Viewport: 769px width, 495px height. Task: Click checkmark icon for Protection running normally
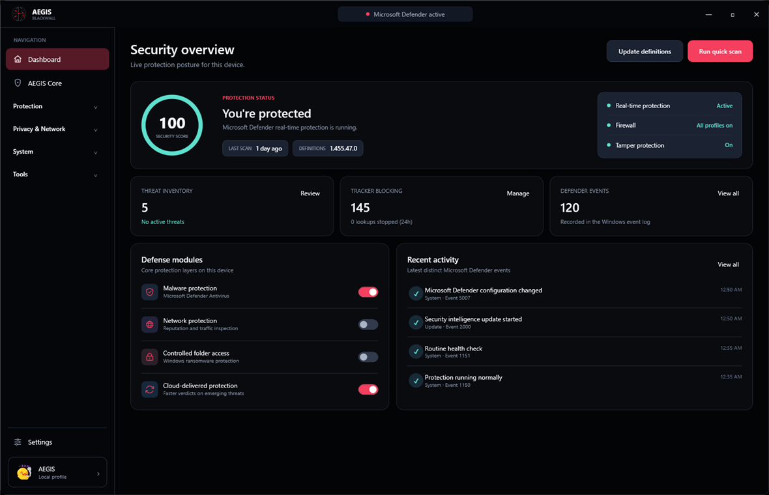click(416, 380)
